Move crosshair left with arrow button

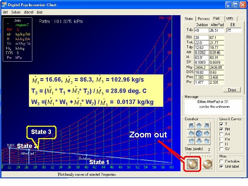(x=191, y=134)
